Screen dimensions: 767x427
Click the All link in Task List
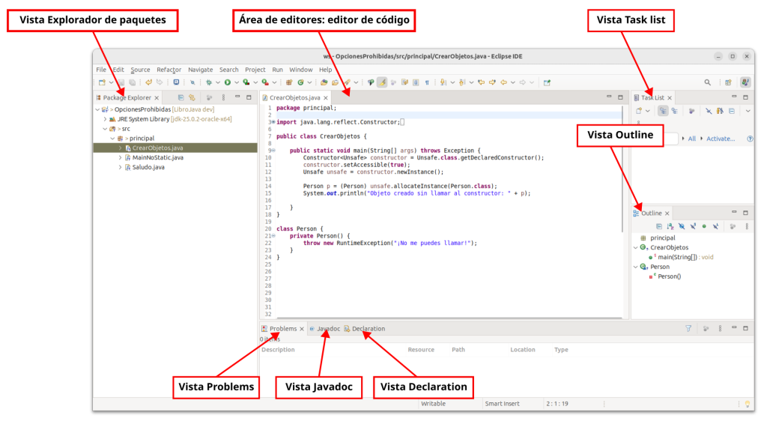coord(691,139)
